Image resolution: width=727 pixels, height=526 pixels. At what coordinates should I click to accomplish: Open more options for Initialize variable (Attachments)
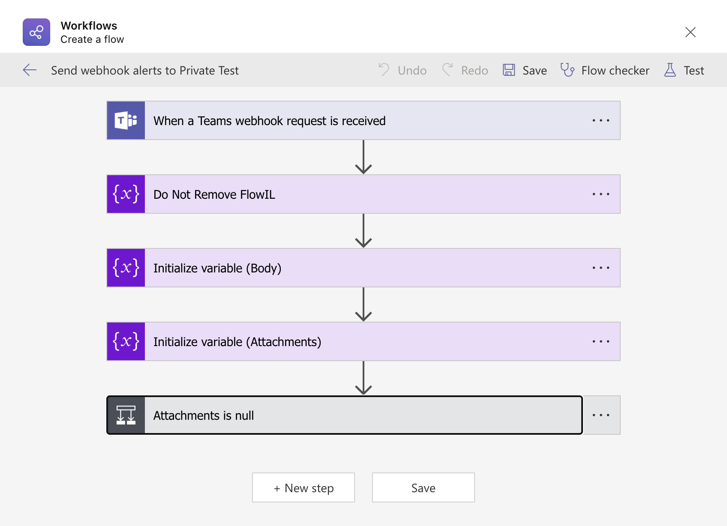click(x=601, y=342)
